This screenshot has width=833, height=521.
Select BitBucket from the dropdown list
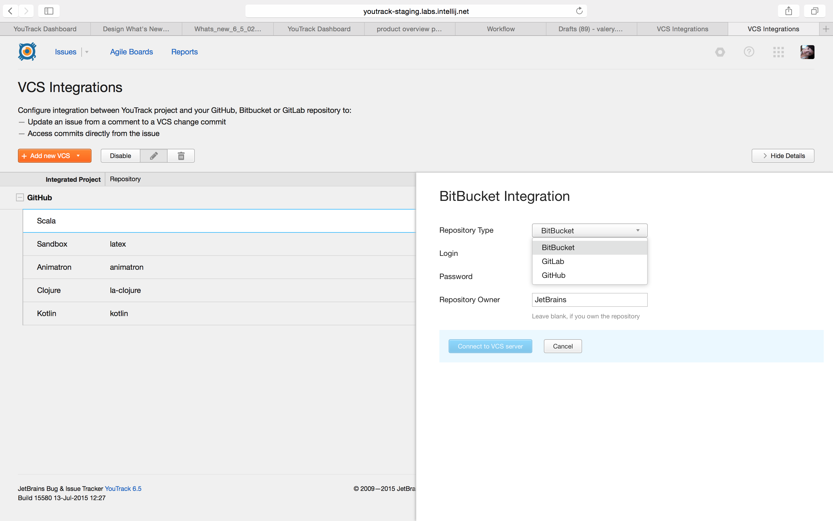coord(590,247)
